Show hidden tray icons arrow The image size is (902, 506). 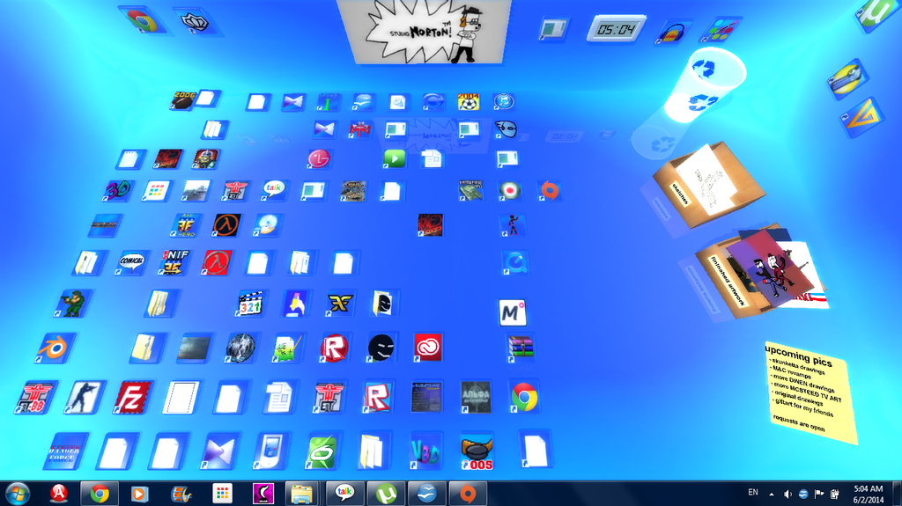tap(772, 494)
